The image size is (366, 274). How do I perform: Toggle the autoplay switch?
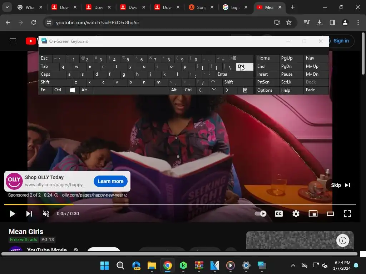point(261,214)
